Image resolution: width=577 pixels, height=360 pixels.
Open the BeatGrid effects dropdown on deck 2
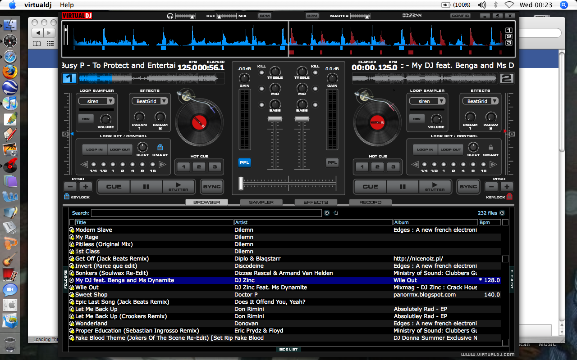[481, 101]
